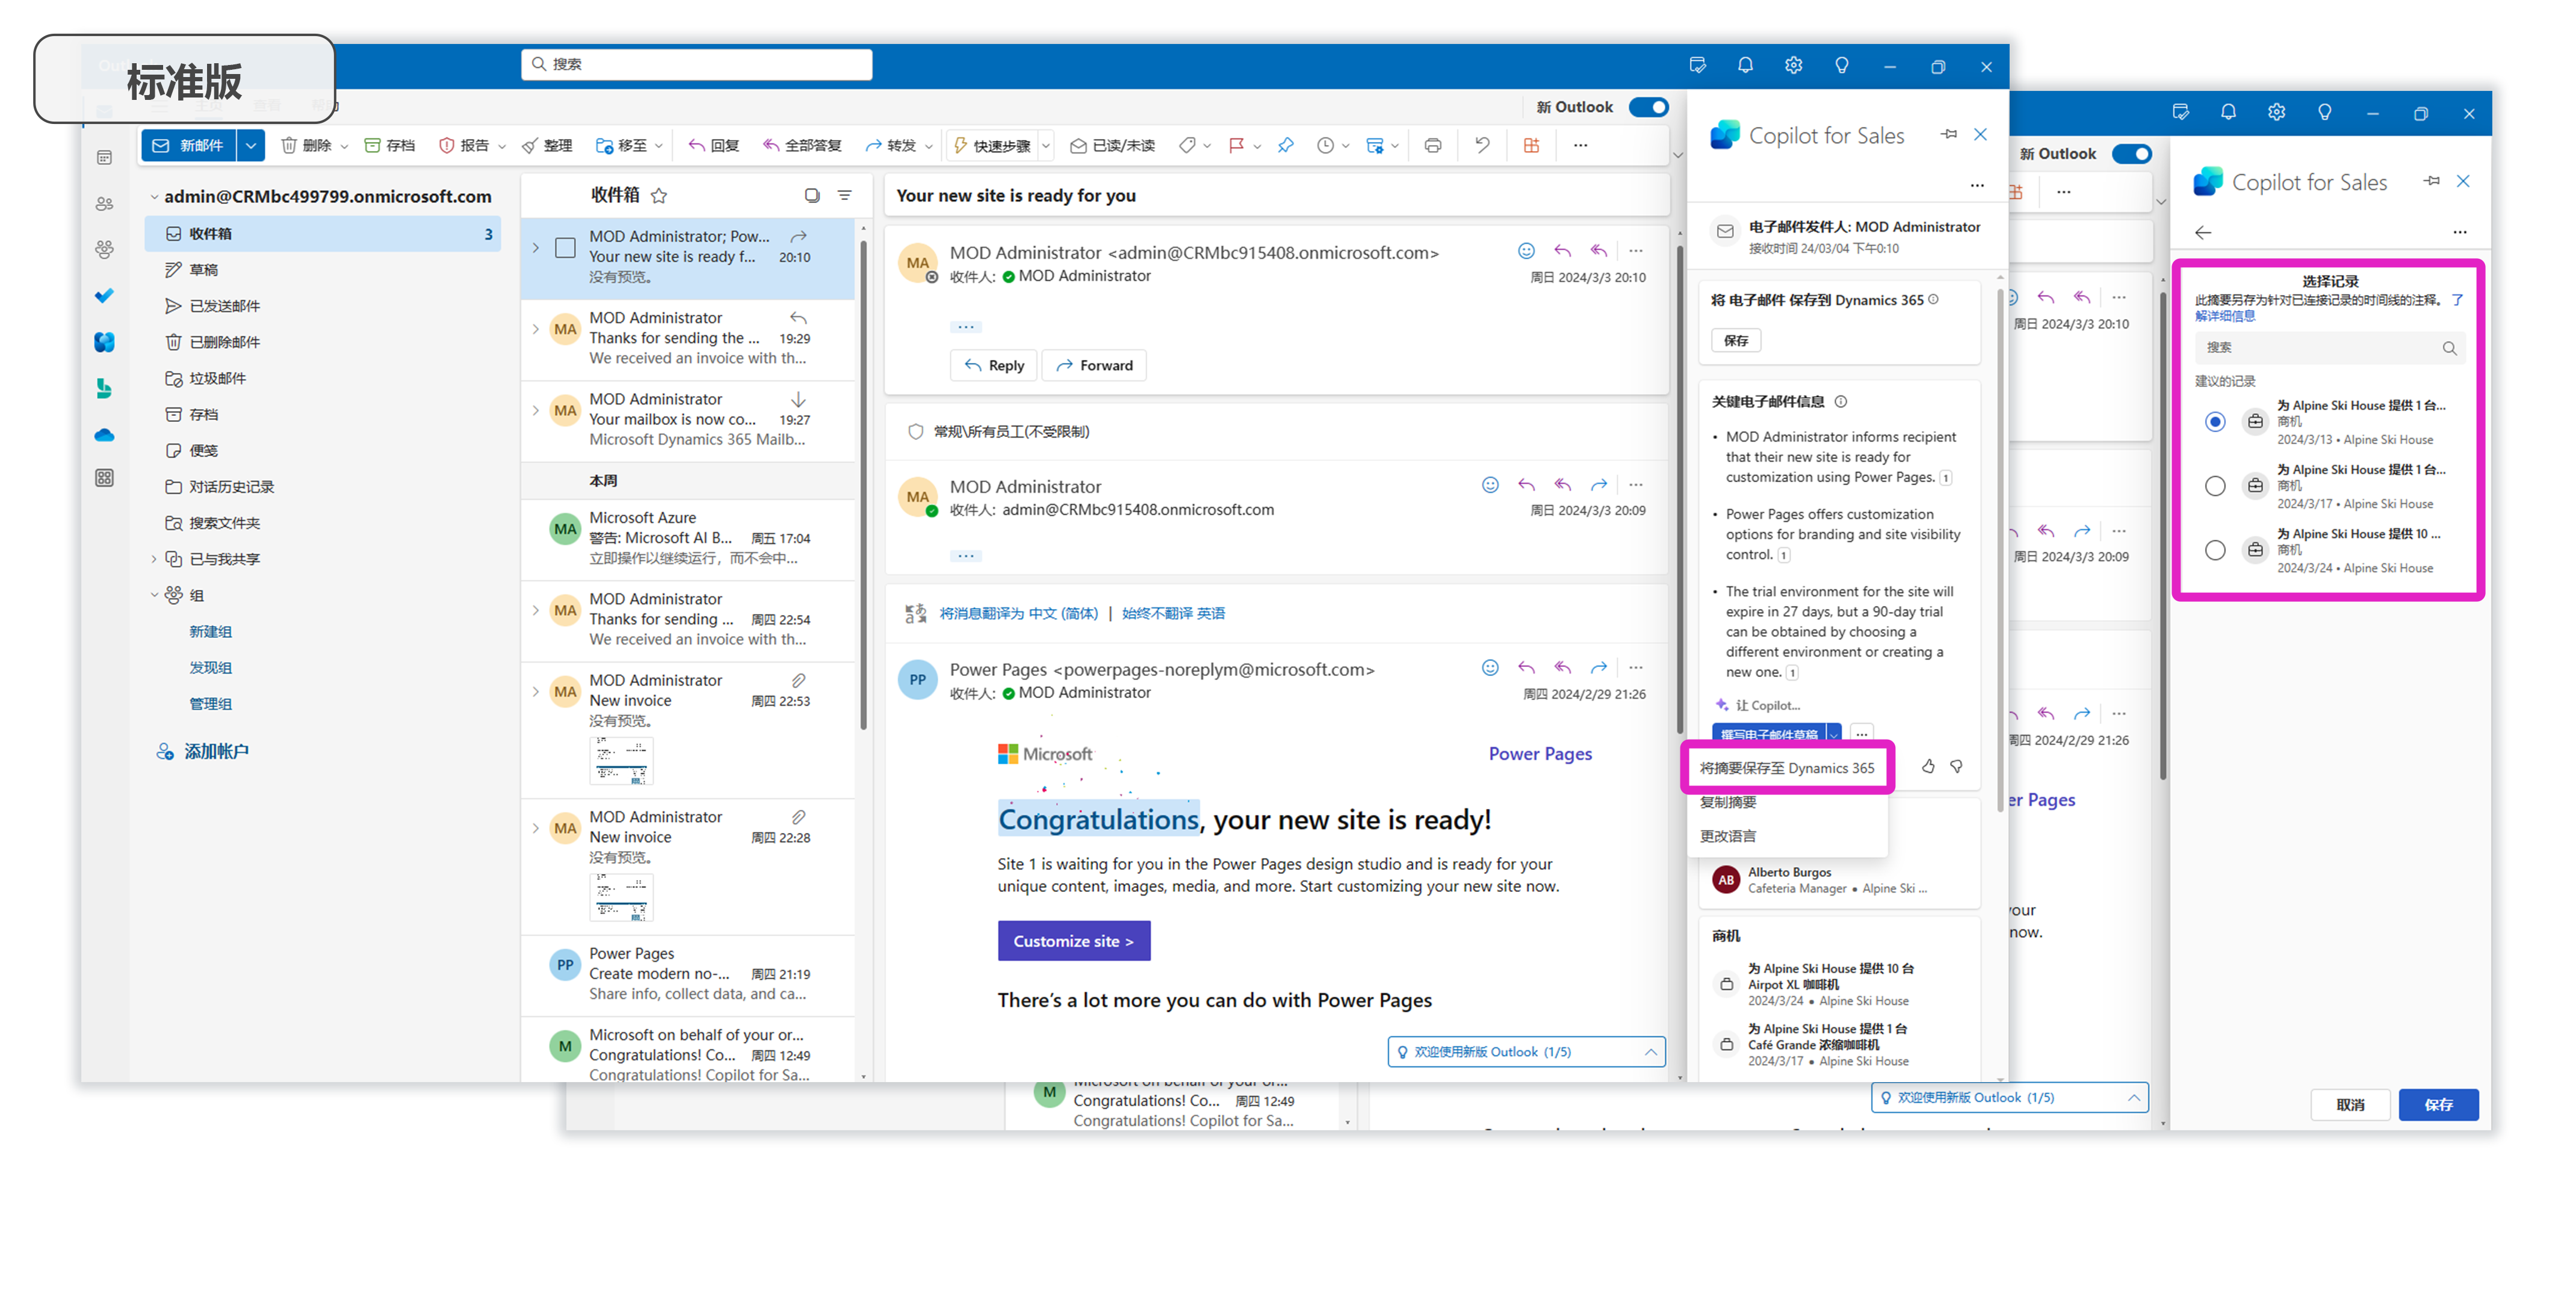Open dropdown arrow beside 新邮件 button

tap(251, 146)
